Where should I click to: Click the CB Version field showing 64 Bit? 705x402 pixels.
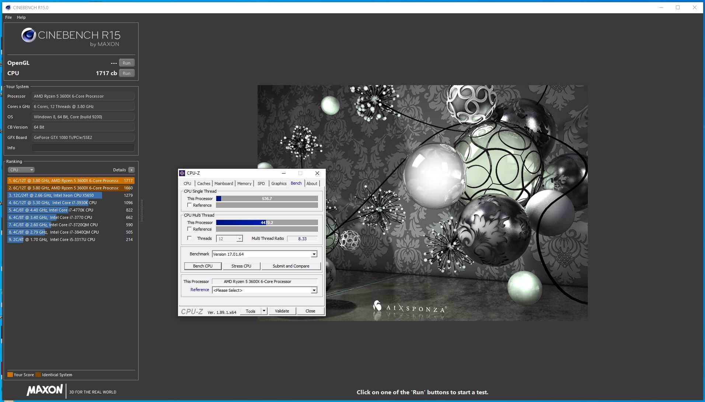(x=83, y=127)
